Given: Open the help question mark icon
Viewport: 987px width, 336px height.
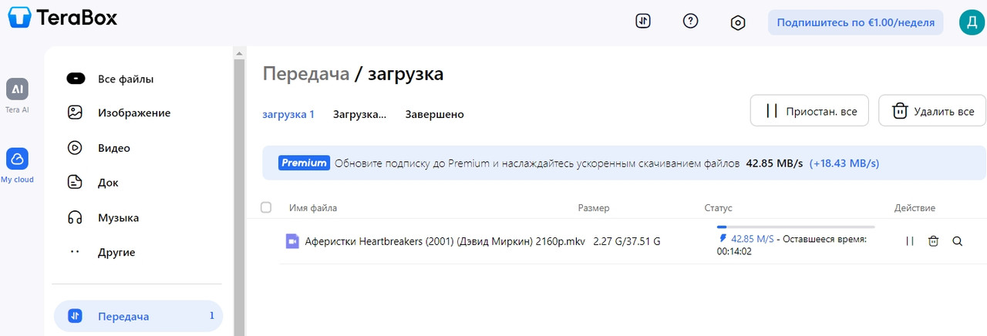Looking at the screenshot, I should (x=691, y=22).
